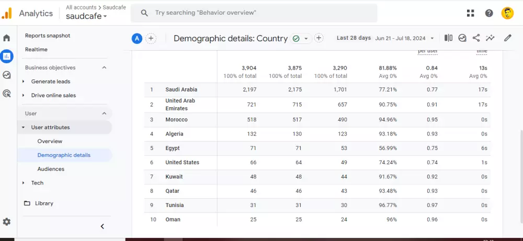The height and width of the screenshot is (241, 523).
Task: Collapse the Business objectives section
Action: (x=104, y=67)
